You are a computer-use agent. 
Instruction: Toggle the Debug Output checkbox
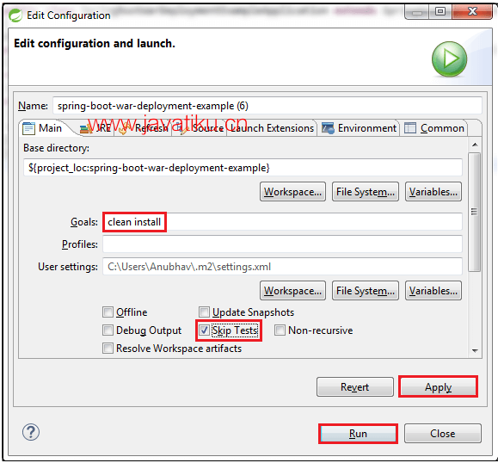[108, 330]
